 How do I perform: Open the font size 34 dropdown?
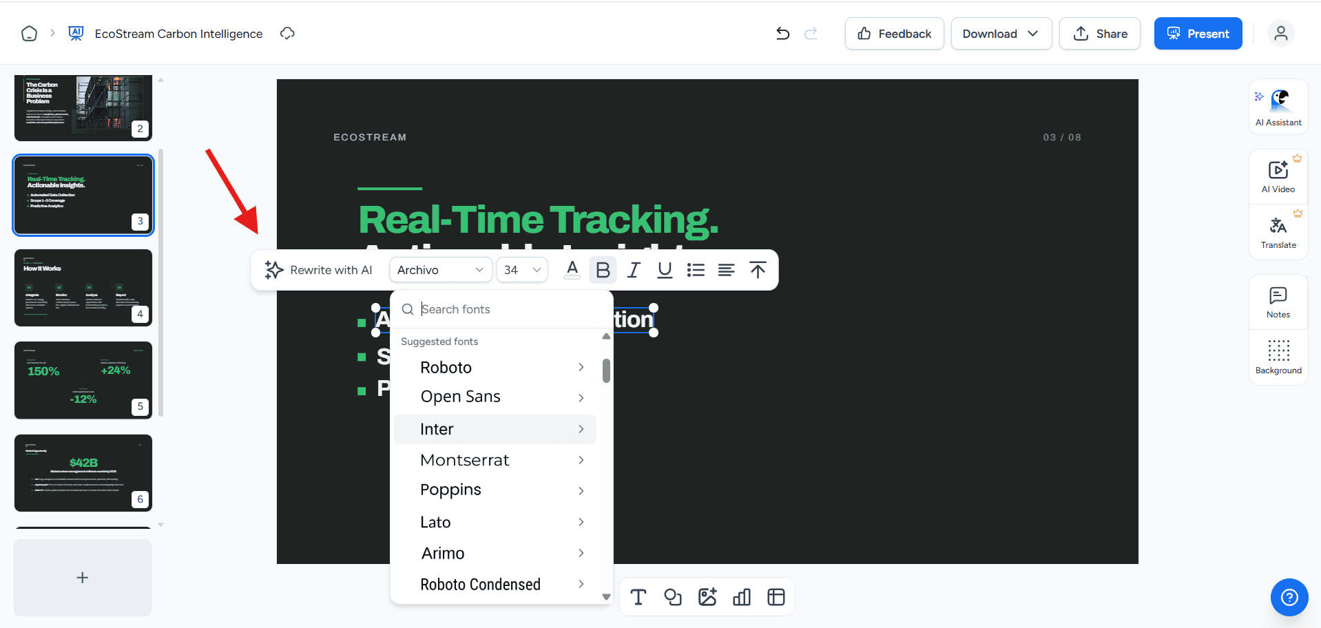(522, 270)
